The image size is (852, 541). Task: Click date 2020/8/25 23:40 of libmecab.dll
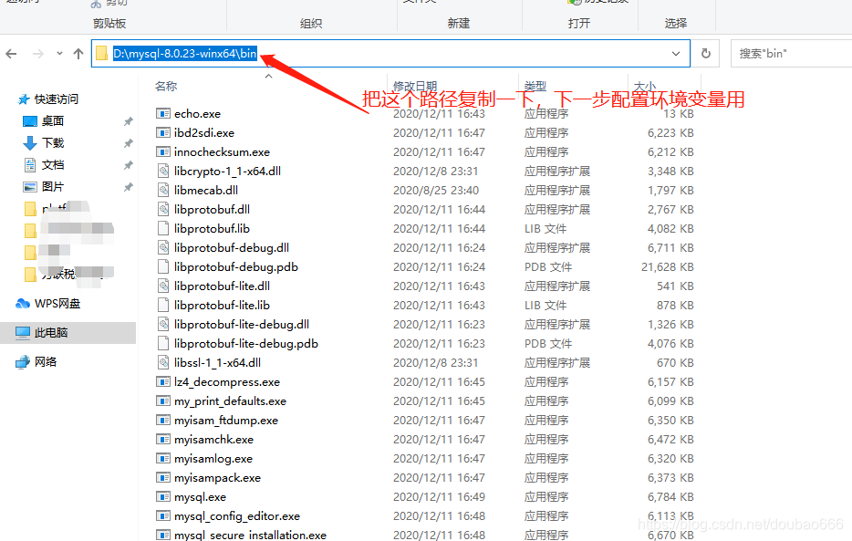click(436, 190)
